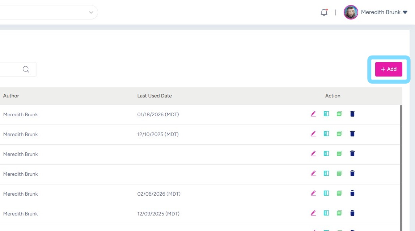Click the green copy icon for the 01/18/2026 row
This screenshot has width=415, height=231.
(339, 114)
